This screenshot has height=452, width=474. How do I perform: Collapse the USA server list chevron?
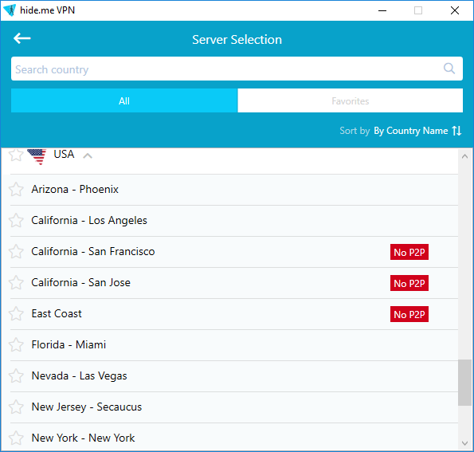pyautogui.click(x=88, y=155)
